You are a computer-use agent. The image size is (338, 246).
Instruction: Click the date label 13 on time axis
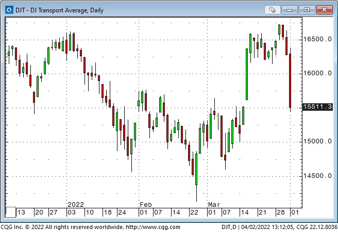pos(21,212)
